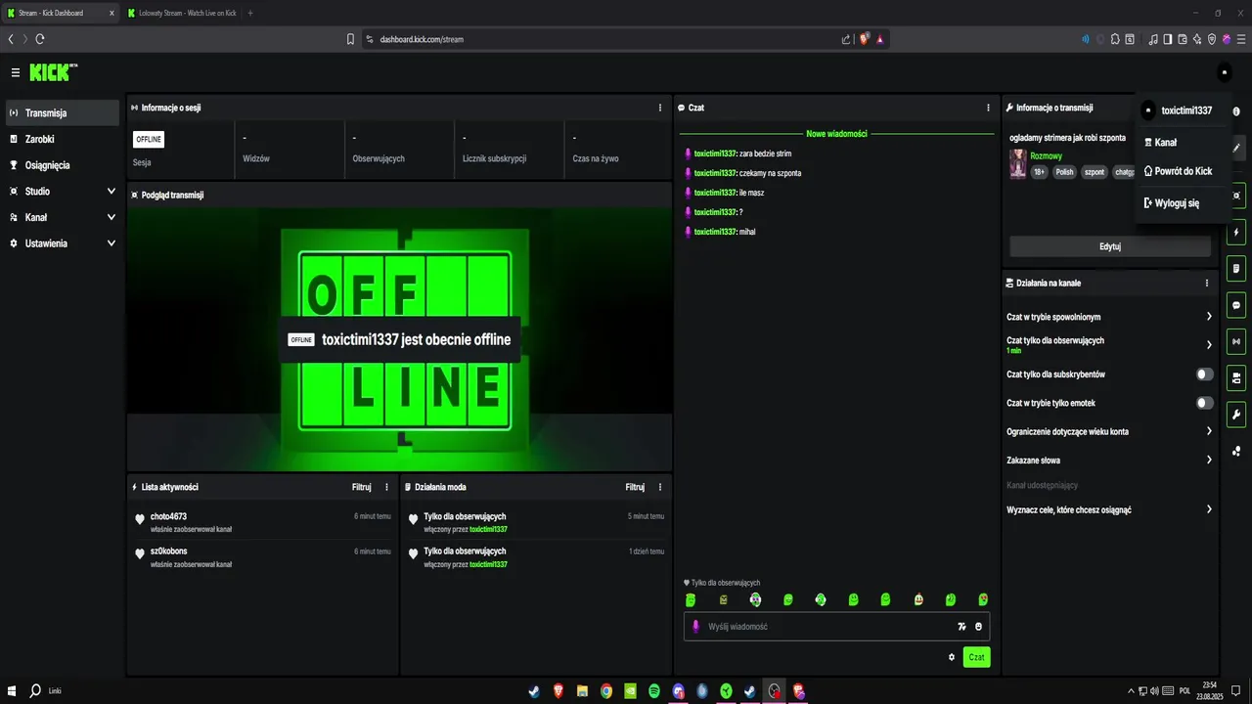Click the pencil edit icon in right sidebar
This screenshot has width=1252, height=704.
(x=1237, y=149)
